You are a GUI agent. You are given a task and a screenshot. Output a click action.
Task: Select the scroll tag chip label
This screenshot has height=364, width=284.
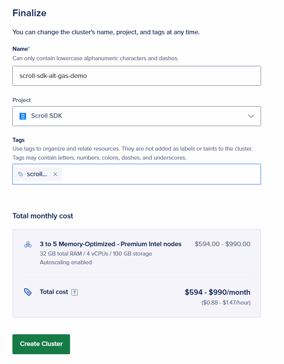pyautogui.click(x=37, y=174)
